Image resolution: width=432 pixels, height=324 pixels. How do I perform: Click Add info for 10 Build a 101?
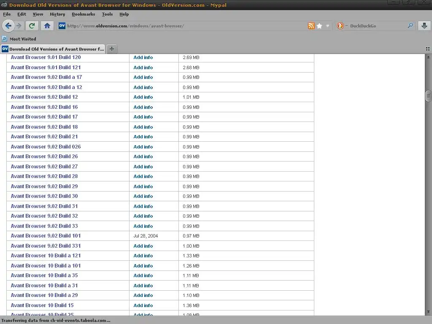coord(143,266)
